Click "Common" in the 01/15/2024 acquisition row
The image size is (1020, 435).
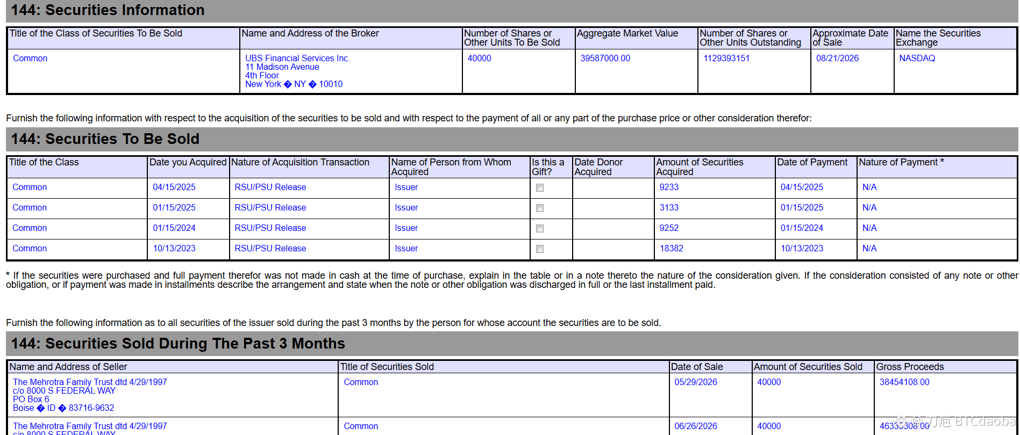pyautogui.click(x=30, y=228)
